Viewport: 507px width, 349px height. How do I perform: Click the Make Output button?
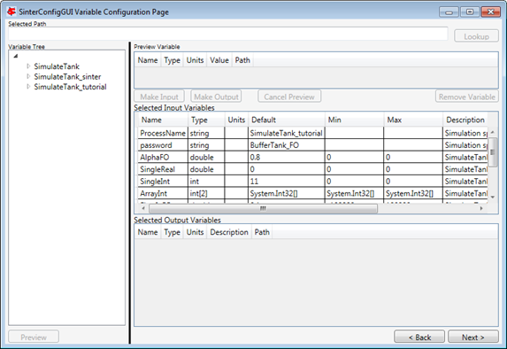coord(216,97)
